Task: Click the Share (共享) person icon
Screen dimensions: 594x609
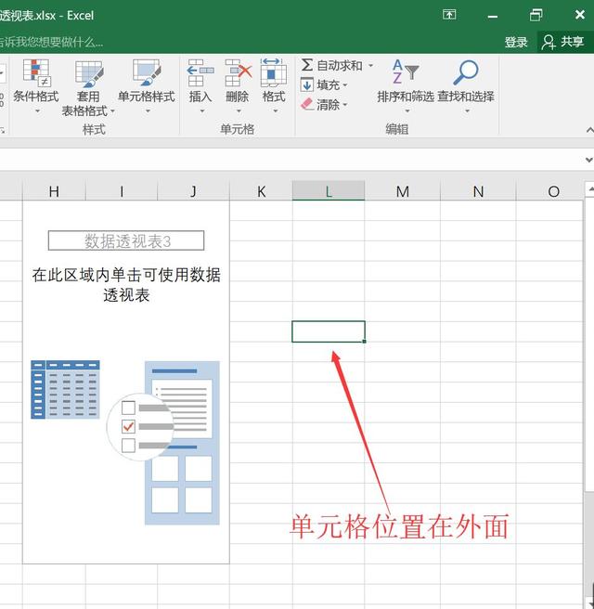Action: (x=549, y=42)
